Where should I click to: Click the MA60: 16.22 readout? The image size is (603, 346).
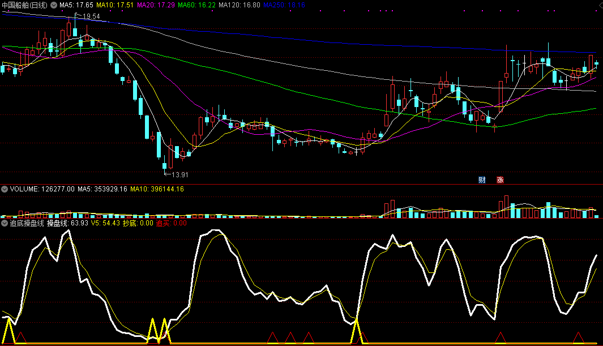[x=196, y=5]
